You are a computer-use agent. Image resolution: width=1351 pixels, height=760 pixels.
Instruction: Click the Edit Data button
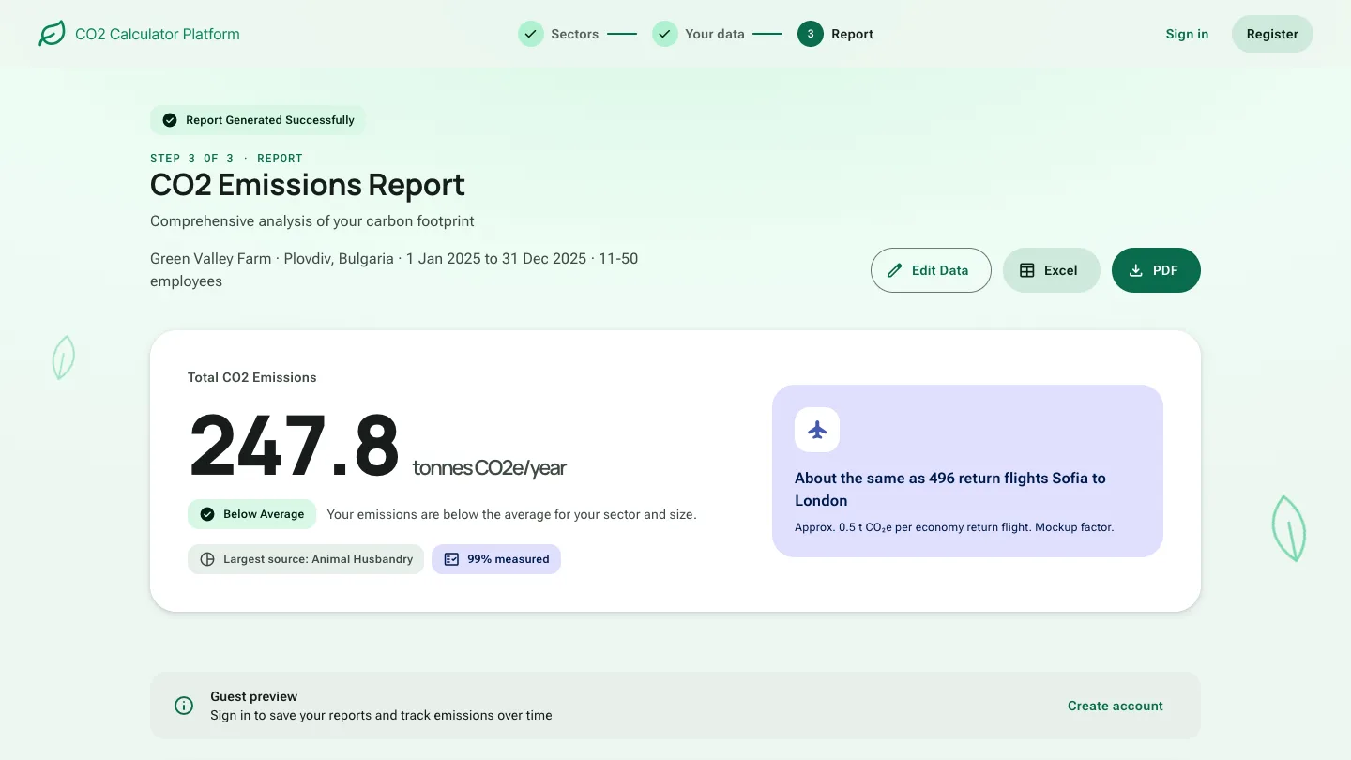[931, 270]
